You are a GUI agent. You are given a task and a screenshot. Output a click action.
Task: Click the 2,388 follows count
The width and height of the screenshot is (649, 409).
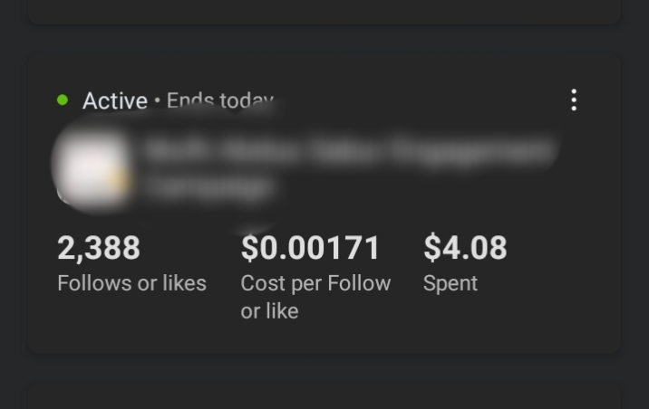tap(99, 247)
